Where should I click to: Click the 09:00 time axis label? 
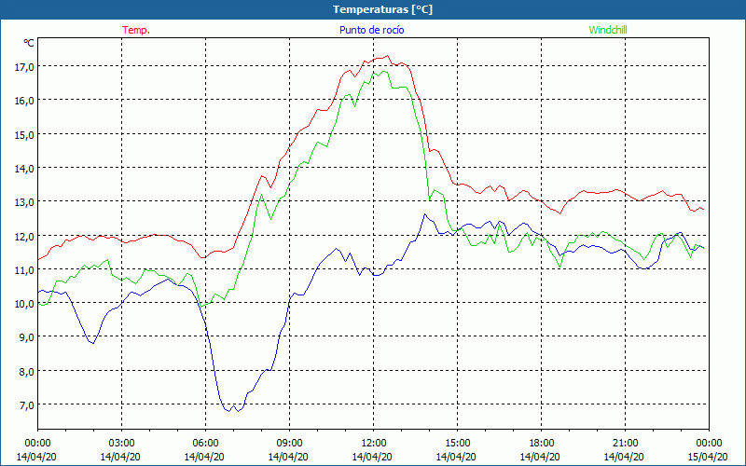click(289, 444)
